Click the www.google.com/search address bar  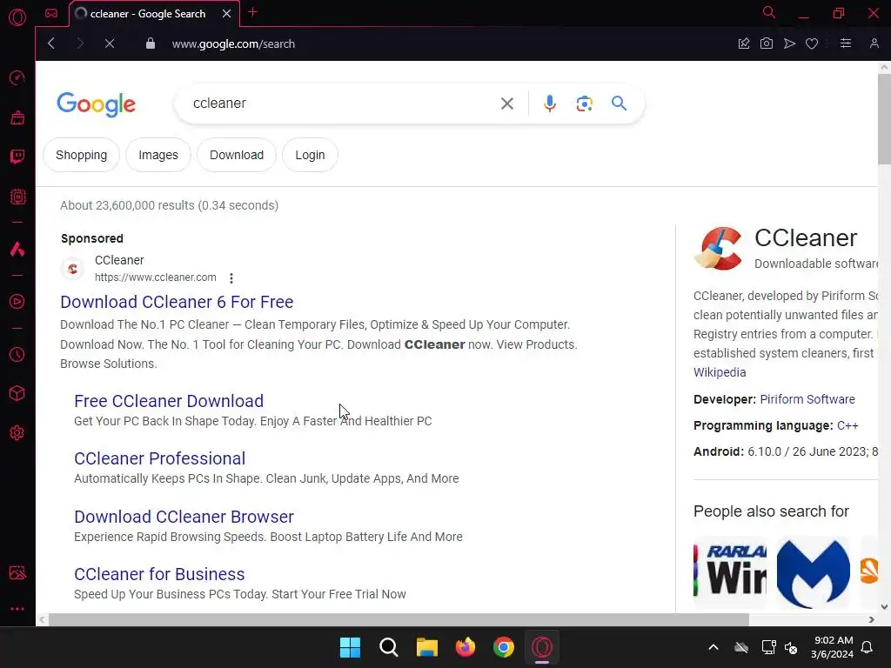click(233, 43)
